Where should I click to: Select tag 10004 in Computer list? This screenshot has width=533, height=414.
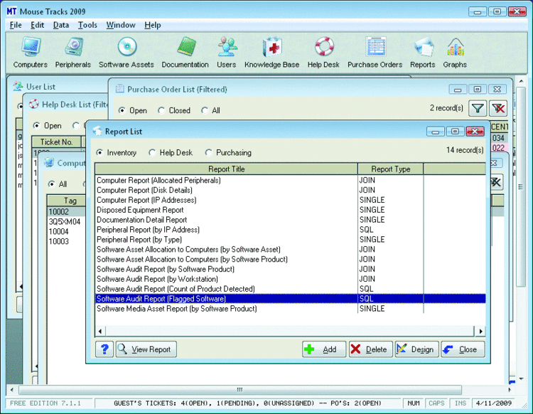click(x=58, y=232)
